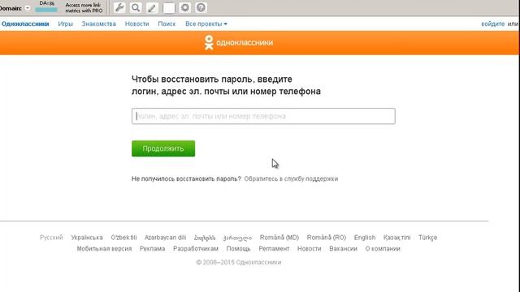Open the Поиск navigation item
The height and width of the screenshot is (292, 520).
(167, 24)
